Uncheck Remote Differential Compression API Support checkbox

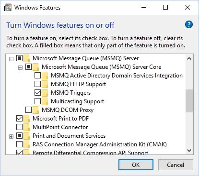click(x=19, y=152)
